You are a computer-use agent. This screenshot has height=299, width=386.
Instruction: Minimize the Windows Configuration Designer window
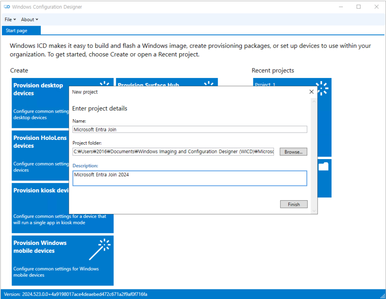[x=341, y=7]
